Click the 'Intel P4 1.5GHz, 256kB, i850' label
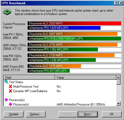Screen dimensions: 124x120 13,36
